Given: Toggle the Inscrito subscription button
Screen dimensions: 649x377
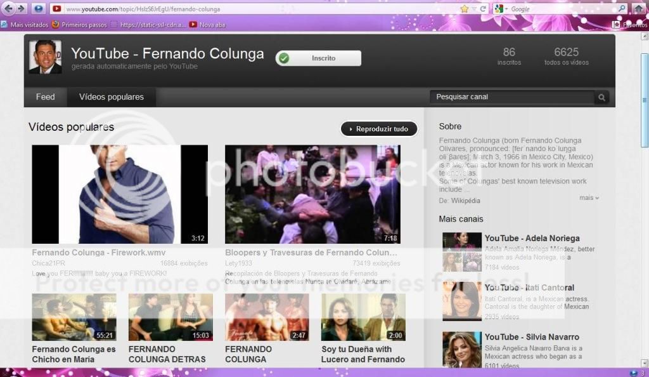Looking at the screenshot, I should click(x=318, y=58).
